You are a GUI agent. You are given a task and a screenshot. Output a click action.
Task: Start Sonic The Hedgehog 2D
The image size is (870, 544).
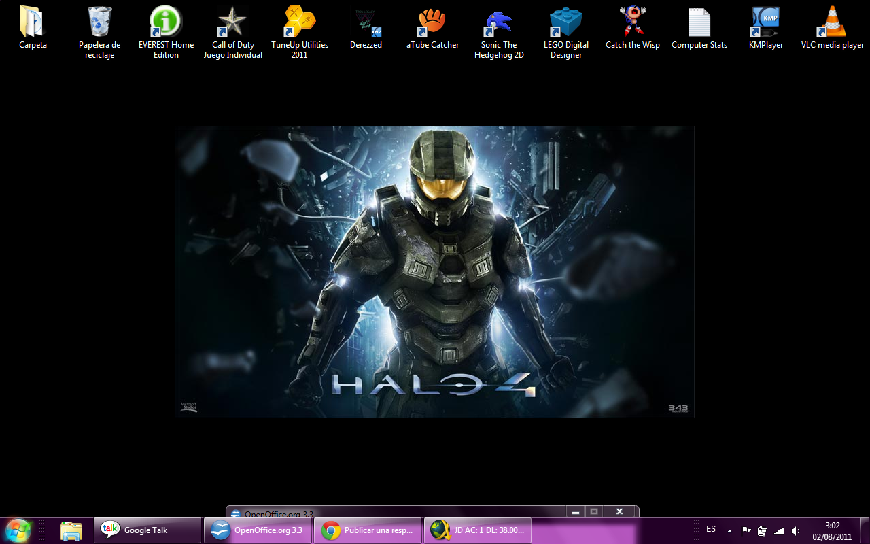(x=499, y=20)
